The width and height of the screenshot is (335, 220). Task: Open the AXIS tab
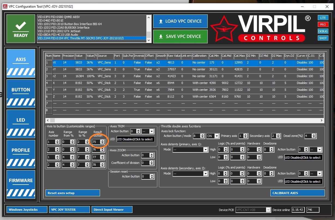point(21,63)
